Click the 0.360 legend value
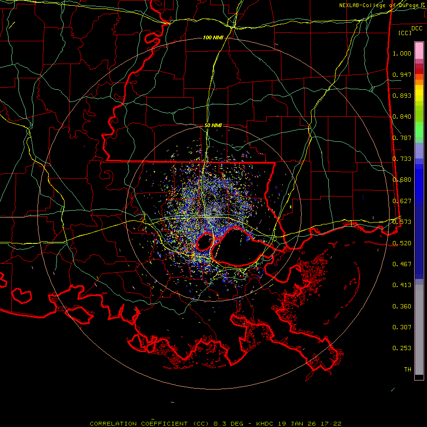Screen dimensions: 427x427 click(402, 306)
